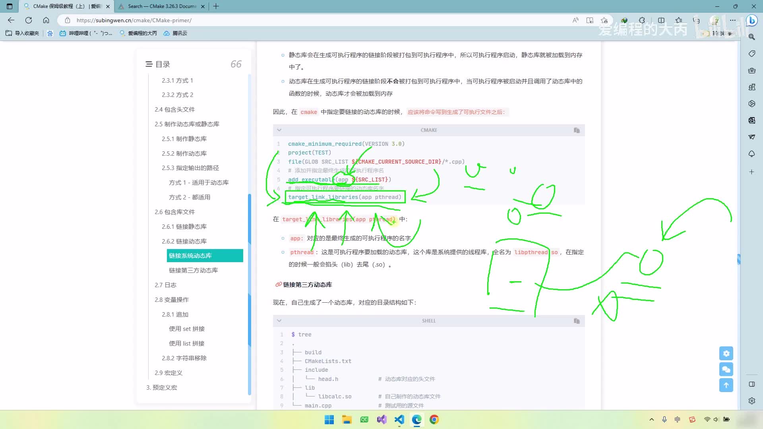Click the copy icon for SHELL code block
This screenshot has height=429, width=763.
pos(577,321)
